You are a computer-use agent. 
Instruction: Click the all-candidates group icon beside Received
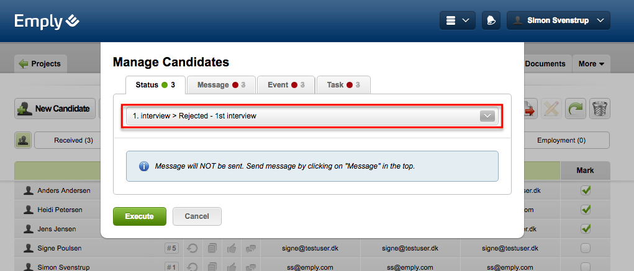coord(23,140)
